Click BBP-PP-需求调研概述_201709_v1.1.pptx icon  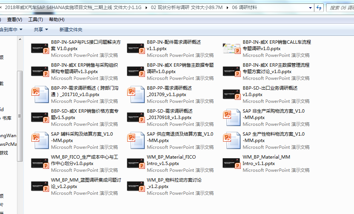pyautogui.click(x=136, y=95)
